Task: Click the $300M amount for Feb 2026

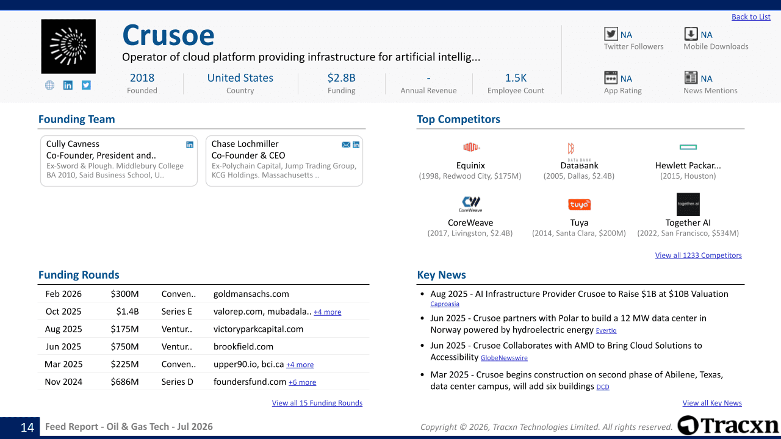Action: click(x=124, y=294)
